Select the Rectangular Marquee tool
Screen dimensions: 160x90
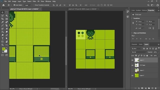[x=7, y=12]
